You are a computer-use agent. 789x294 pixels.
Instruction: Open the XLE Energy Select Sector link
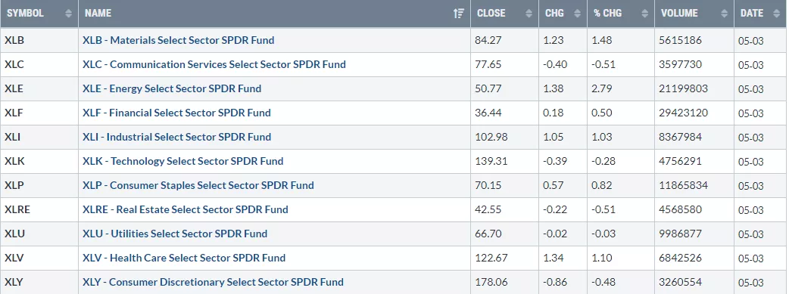pos(172,88)
